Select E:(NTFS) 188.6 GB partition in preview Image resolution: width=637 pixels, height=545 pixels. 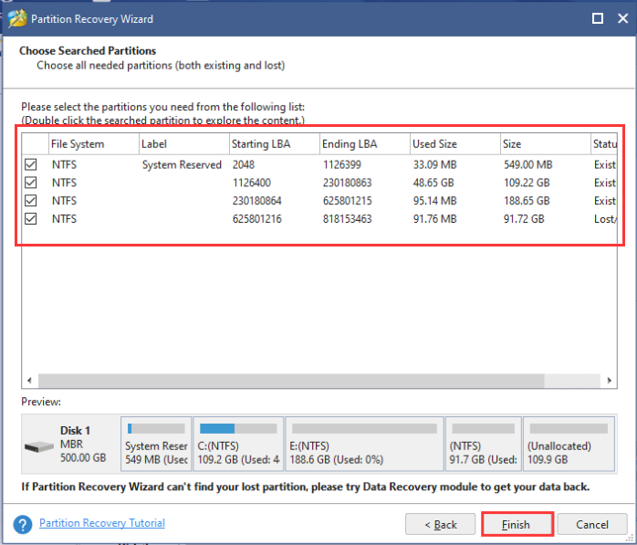click(364, 444)
